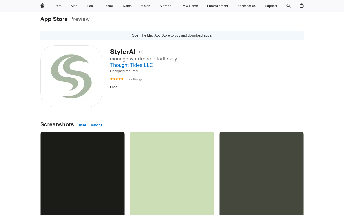Open the Entertainment menu item
The width and height of the screenshot is (344, 215).
[218, 6]
